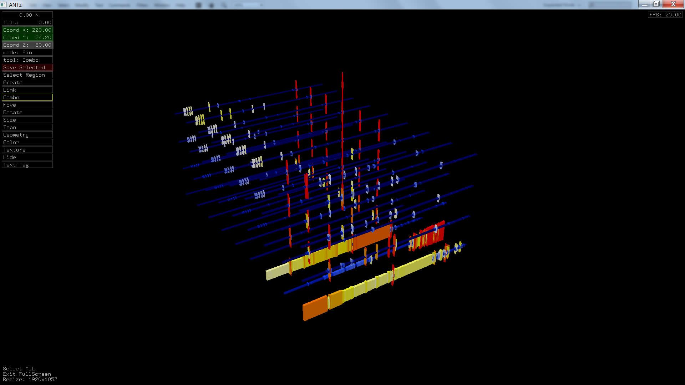Click the Select ALL command
The image size is (685, 385).
coord(19,369)
